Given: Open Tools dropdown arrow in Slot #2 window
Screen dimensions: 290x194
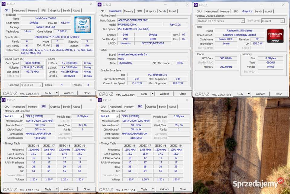Looking at the screenshot, I should tap(153, 189).
